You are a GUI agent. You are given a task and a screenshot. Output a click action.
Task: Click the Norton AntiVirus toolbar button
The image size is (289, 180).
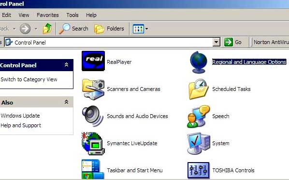point(271,42)
